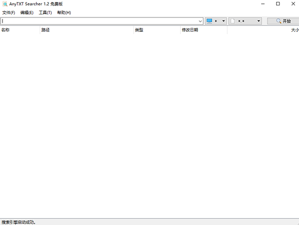Sort results by 名称 column
299x225 pixels.
coord(20,30)
